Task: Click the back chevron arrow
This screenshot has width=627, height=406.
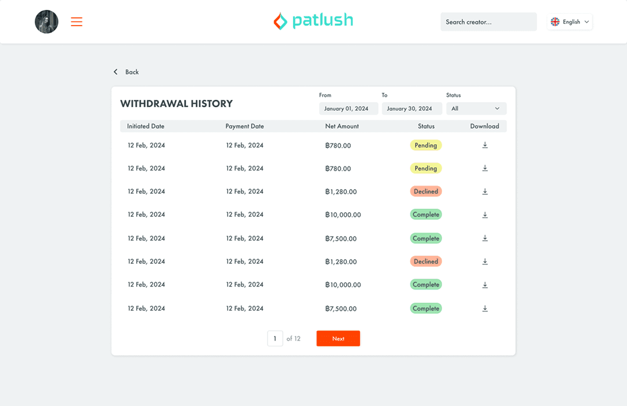Action: 116,71
